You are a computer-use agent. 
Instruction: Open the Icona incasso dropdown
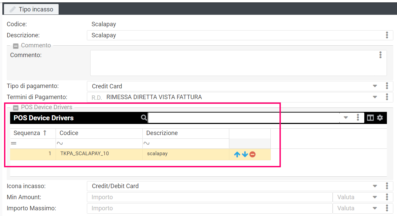(x=375, y=186)
